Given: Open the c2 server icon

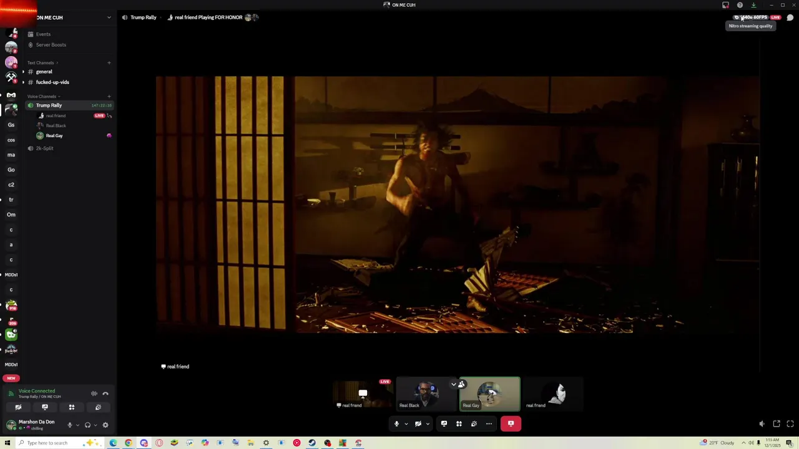Looking at the screenshot, I should [x=11, y=185].
